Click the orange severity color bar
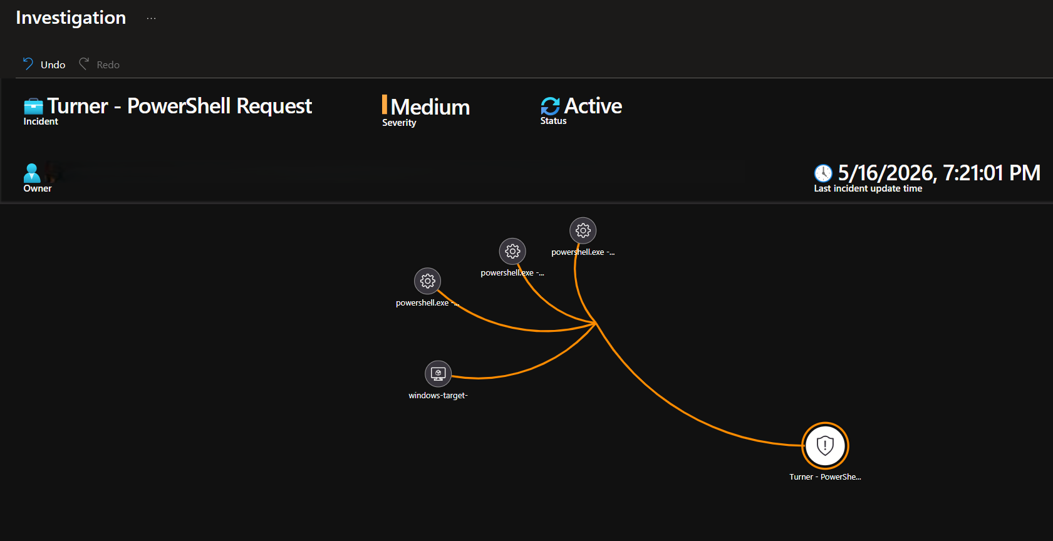This screenshot has width=1053, height=541. (x=385, y=105)
